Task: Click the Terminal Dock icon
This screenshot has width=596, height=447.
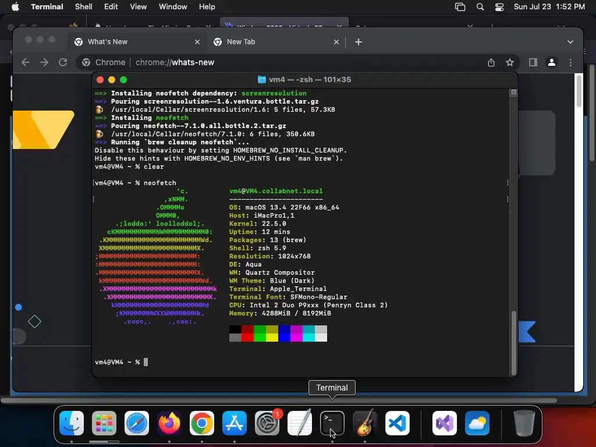Action: pyautogui.click(x=332, y=423)
